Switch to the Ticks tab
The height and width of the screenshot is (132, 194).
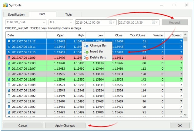[x=69, y=15]
